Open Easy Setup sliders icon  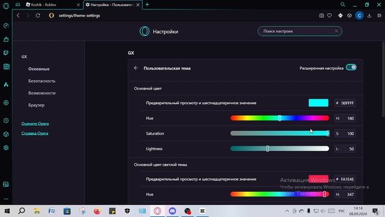380,16
